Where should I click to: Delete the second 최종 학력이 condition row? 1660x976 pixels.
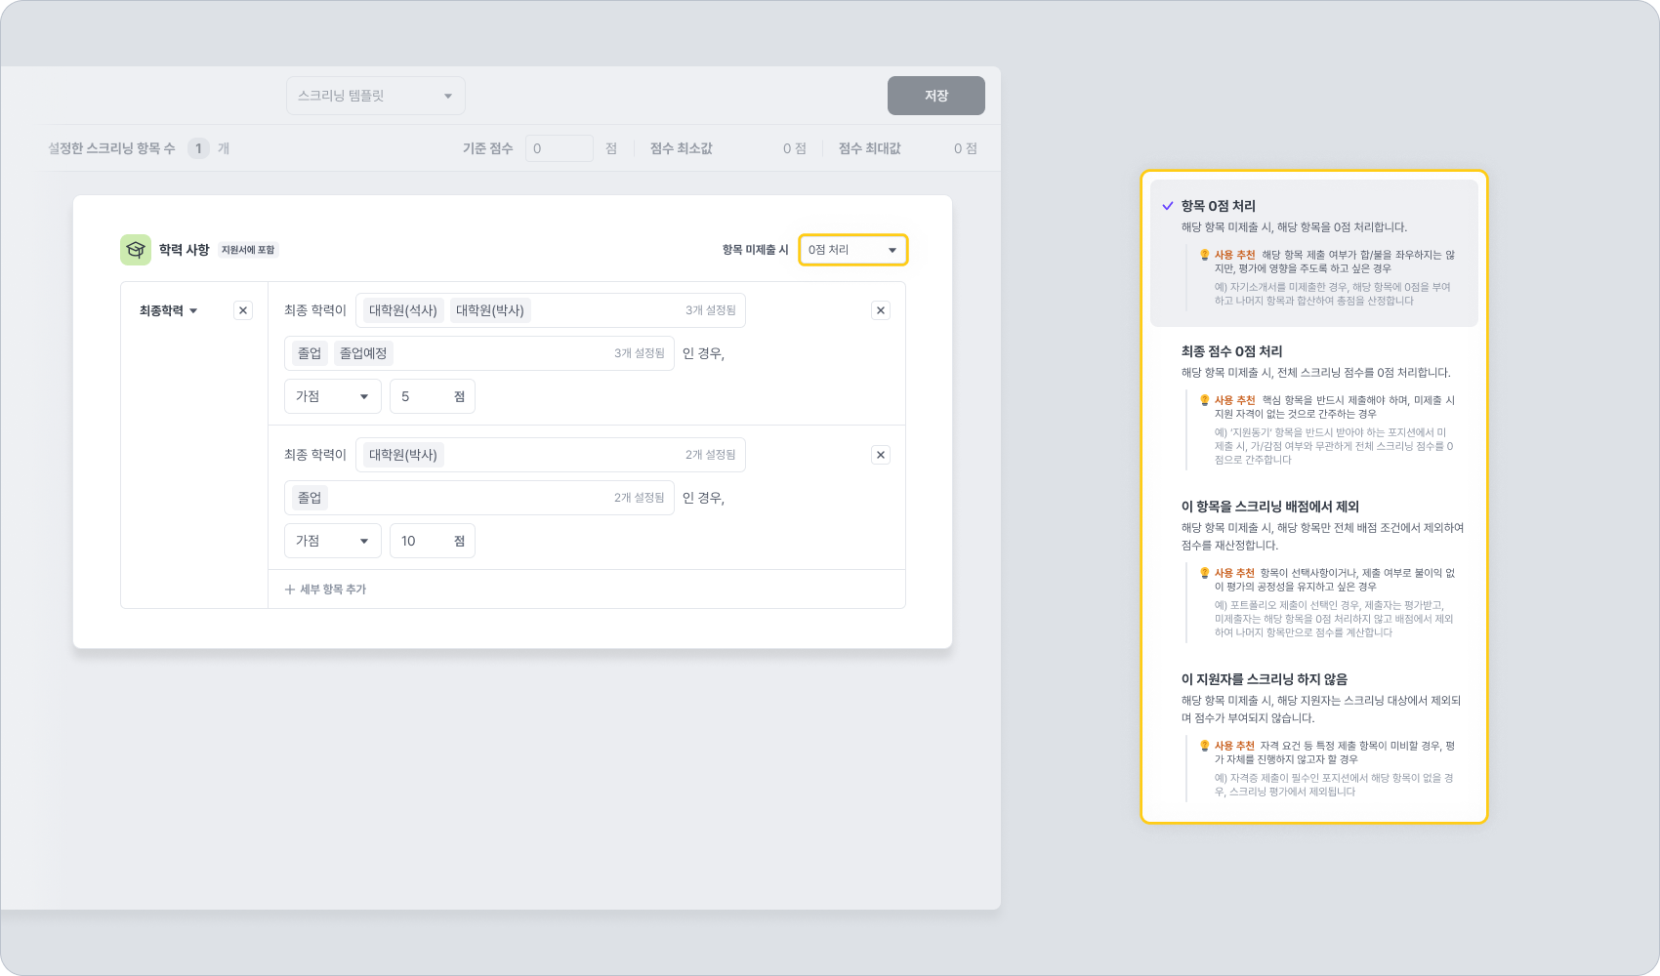pyautogui.click(x=880, y=455)
